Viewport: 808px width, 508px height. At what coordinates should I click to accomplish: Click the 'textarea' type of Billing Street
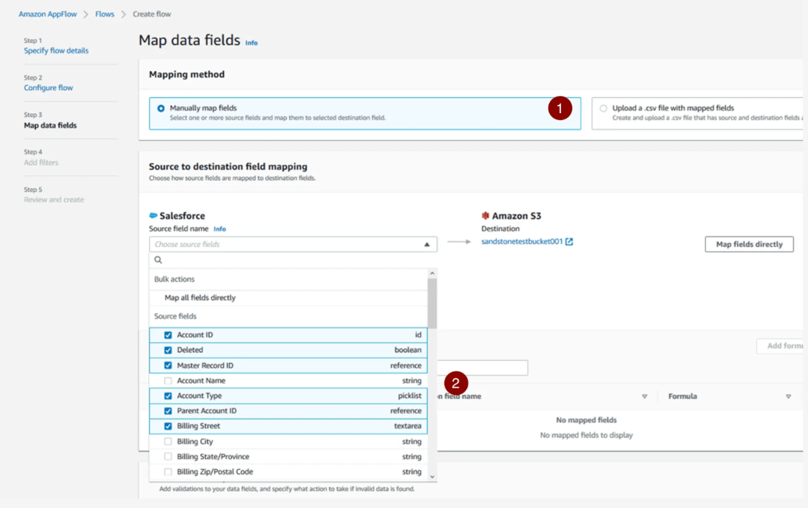click(x=407, y=426)
